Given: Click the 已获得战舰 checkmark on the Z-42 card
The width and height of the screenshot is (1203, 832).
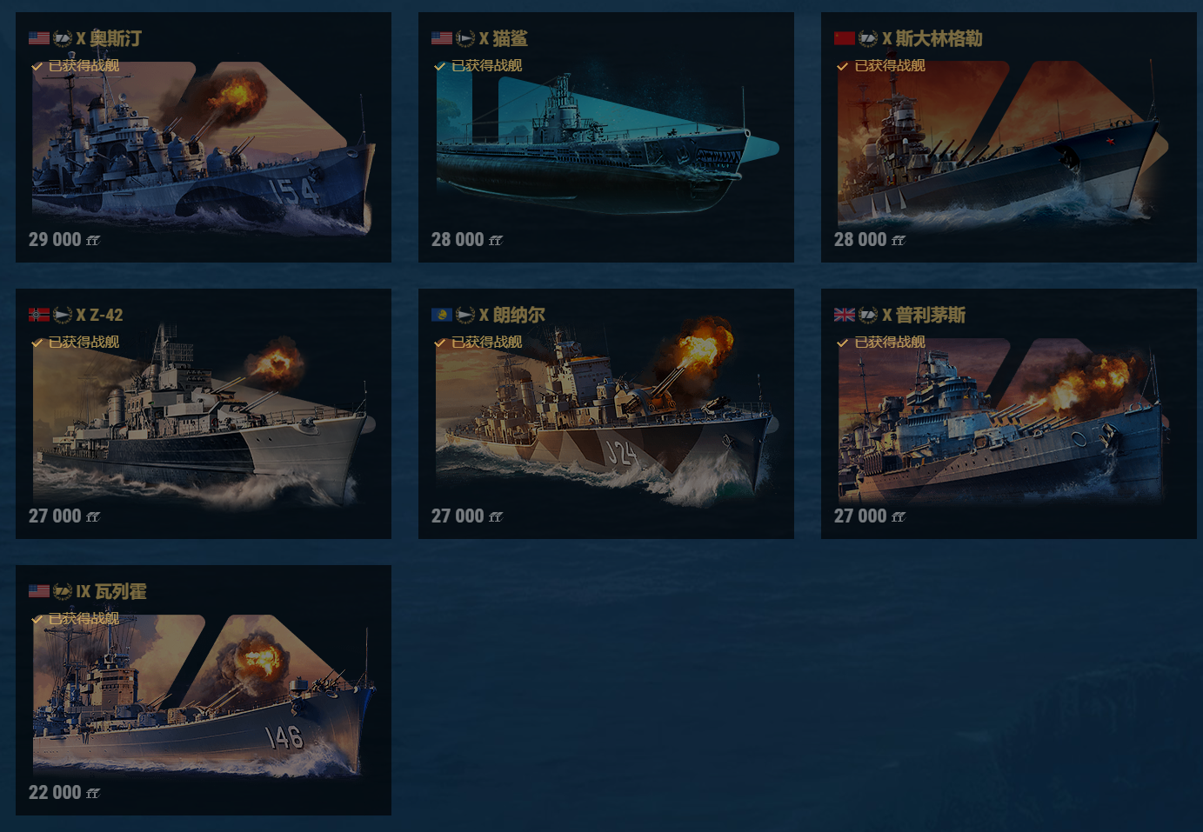Looking at the screenshot, I should coord(37,343).
